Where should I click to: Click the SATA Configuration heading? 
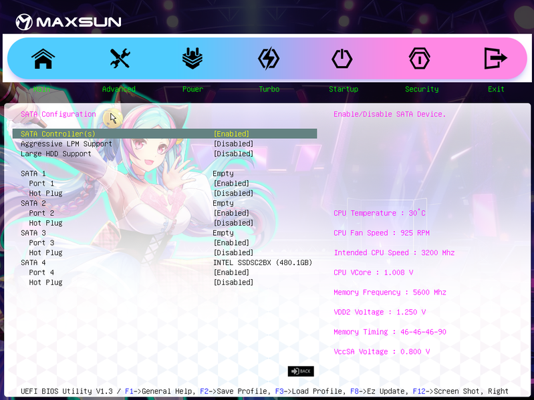tap(58, 114)
